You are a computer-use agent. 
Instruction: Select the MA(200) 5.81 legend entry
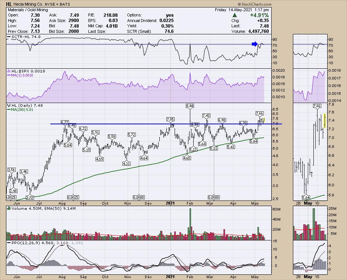[x=22, y=110]
